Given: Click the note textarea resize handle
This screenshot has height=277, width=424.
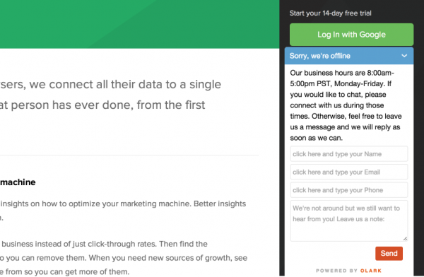Looking at the screenshot, I should click(405, 239).
